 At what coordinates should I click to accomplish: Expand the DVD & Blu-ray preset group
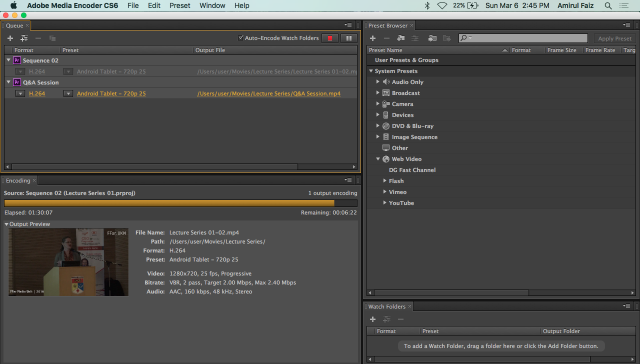(378, 126)
